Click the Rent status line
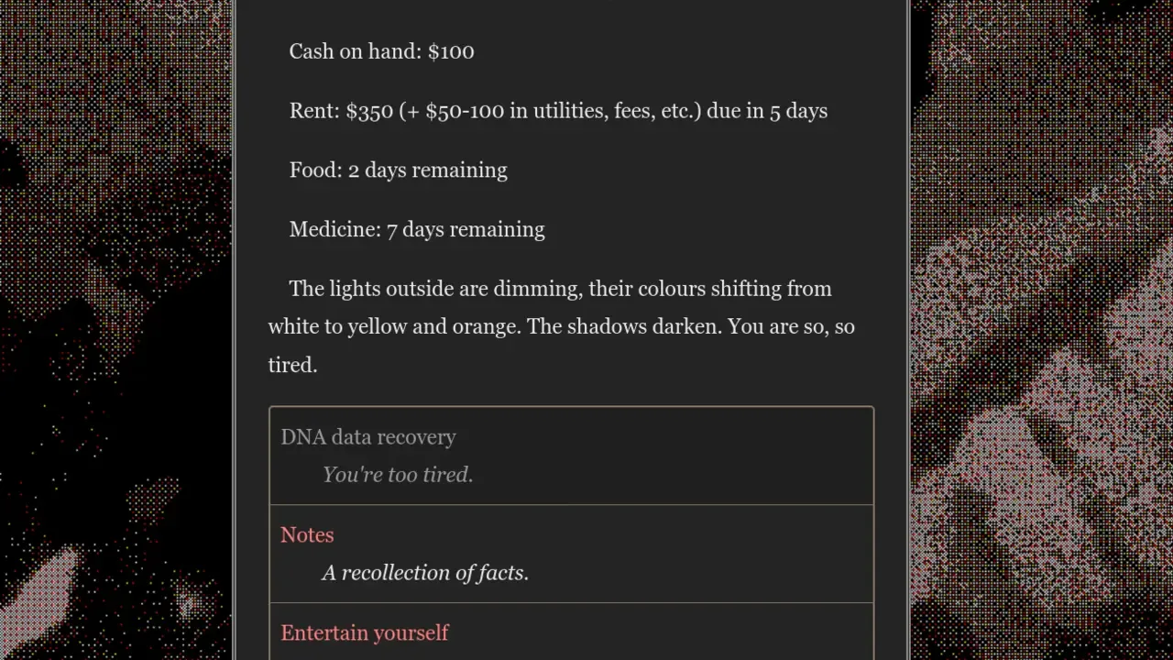Image resolution: width=1173 pixels, height=660 pixels. tap(558, 111)
